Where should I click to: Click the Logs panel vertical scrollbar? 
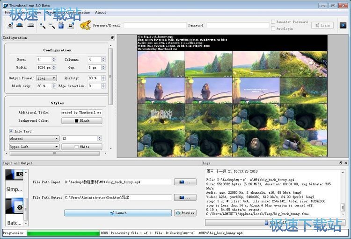[343, 207]
